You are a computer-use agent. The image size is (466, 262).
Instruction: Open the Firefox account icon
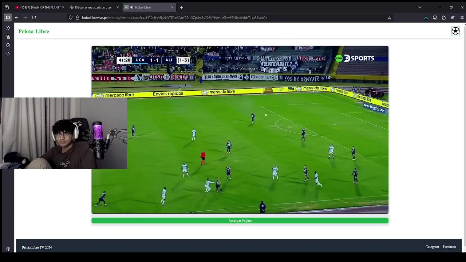point(435,17)
